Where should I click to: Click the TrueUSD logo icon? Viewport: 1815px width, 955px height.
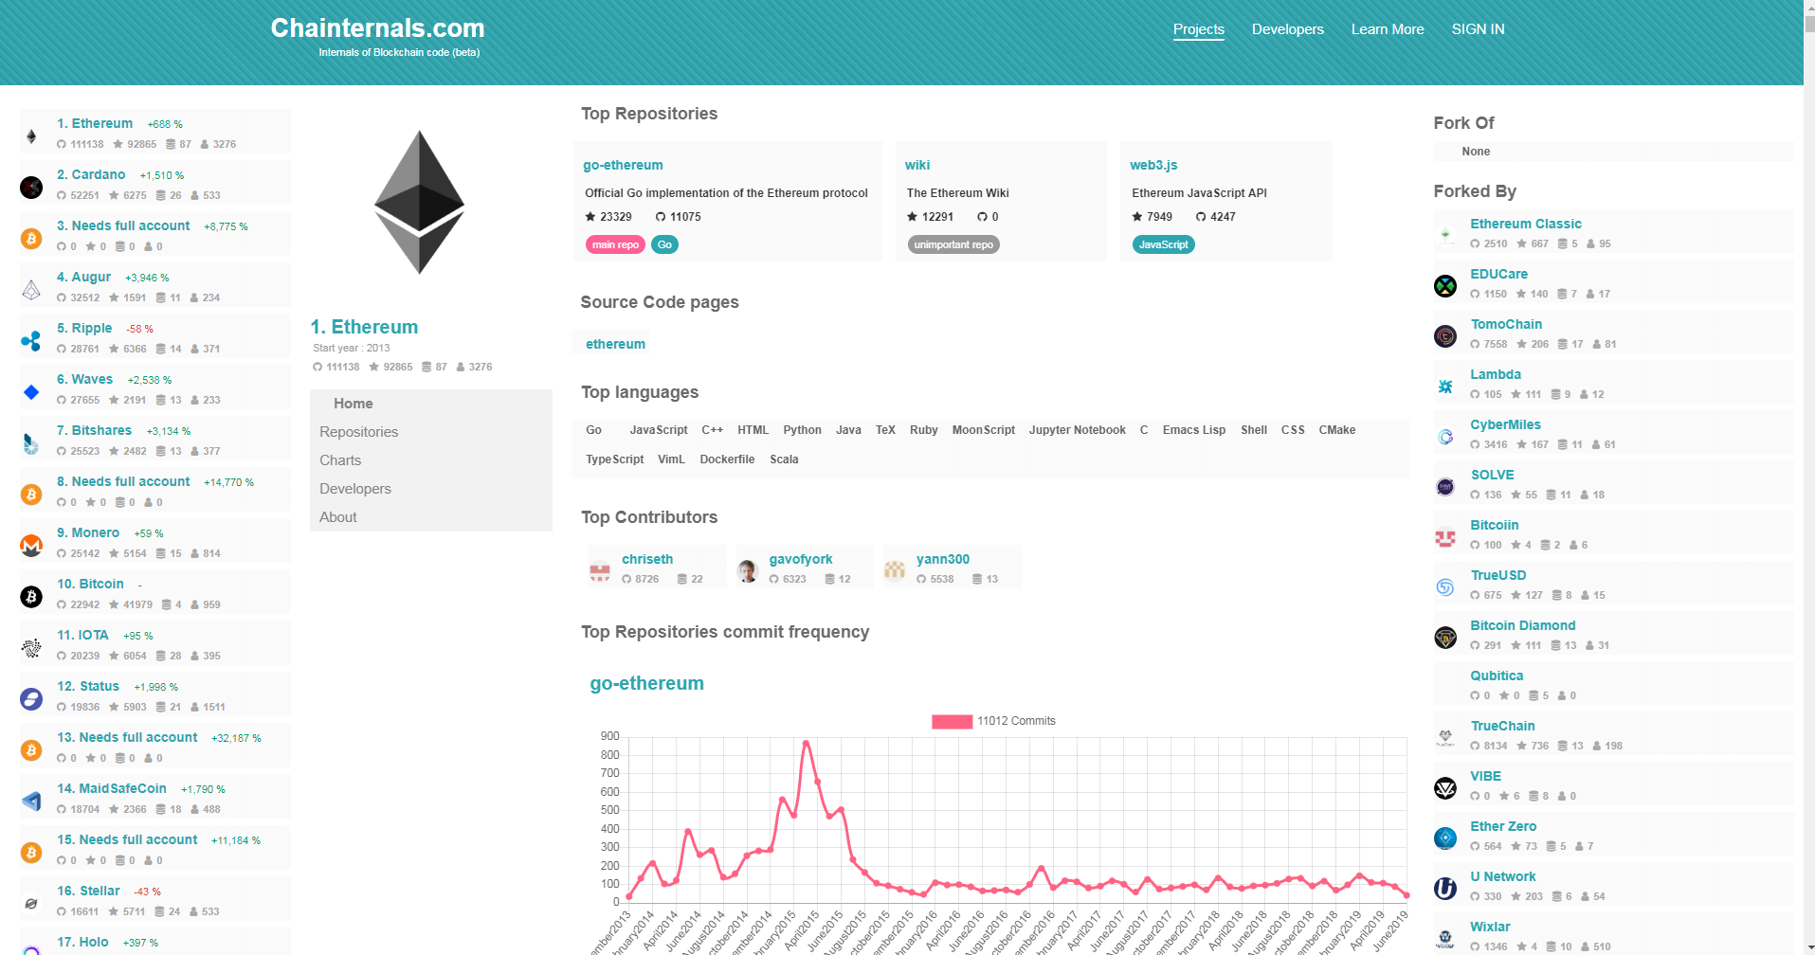pyautogui.click(x=1445, y=586)
